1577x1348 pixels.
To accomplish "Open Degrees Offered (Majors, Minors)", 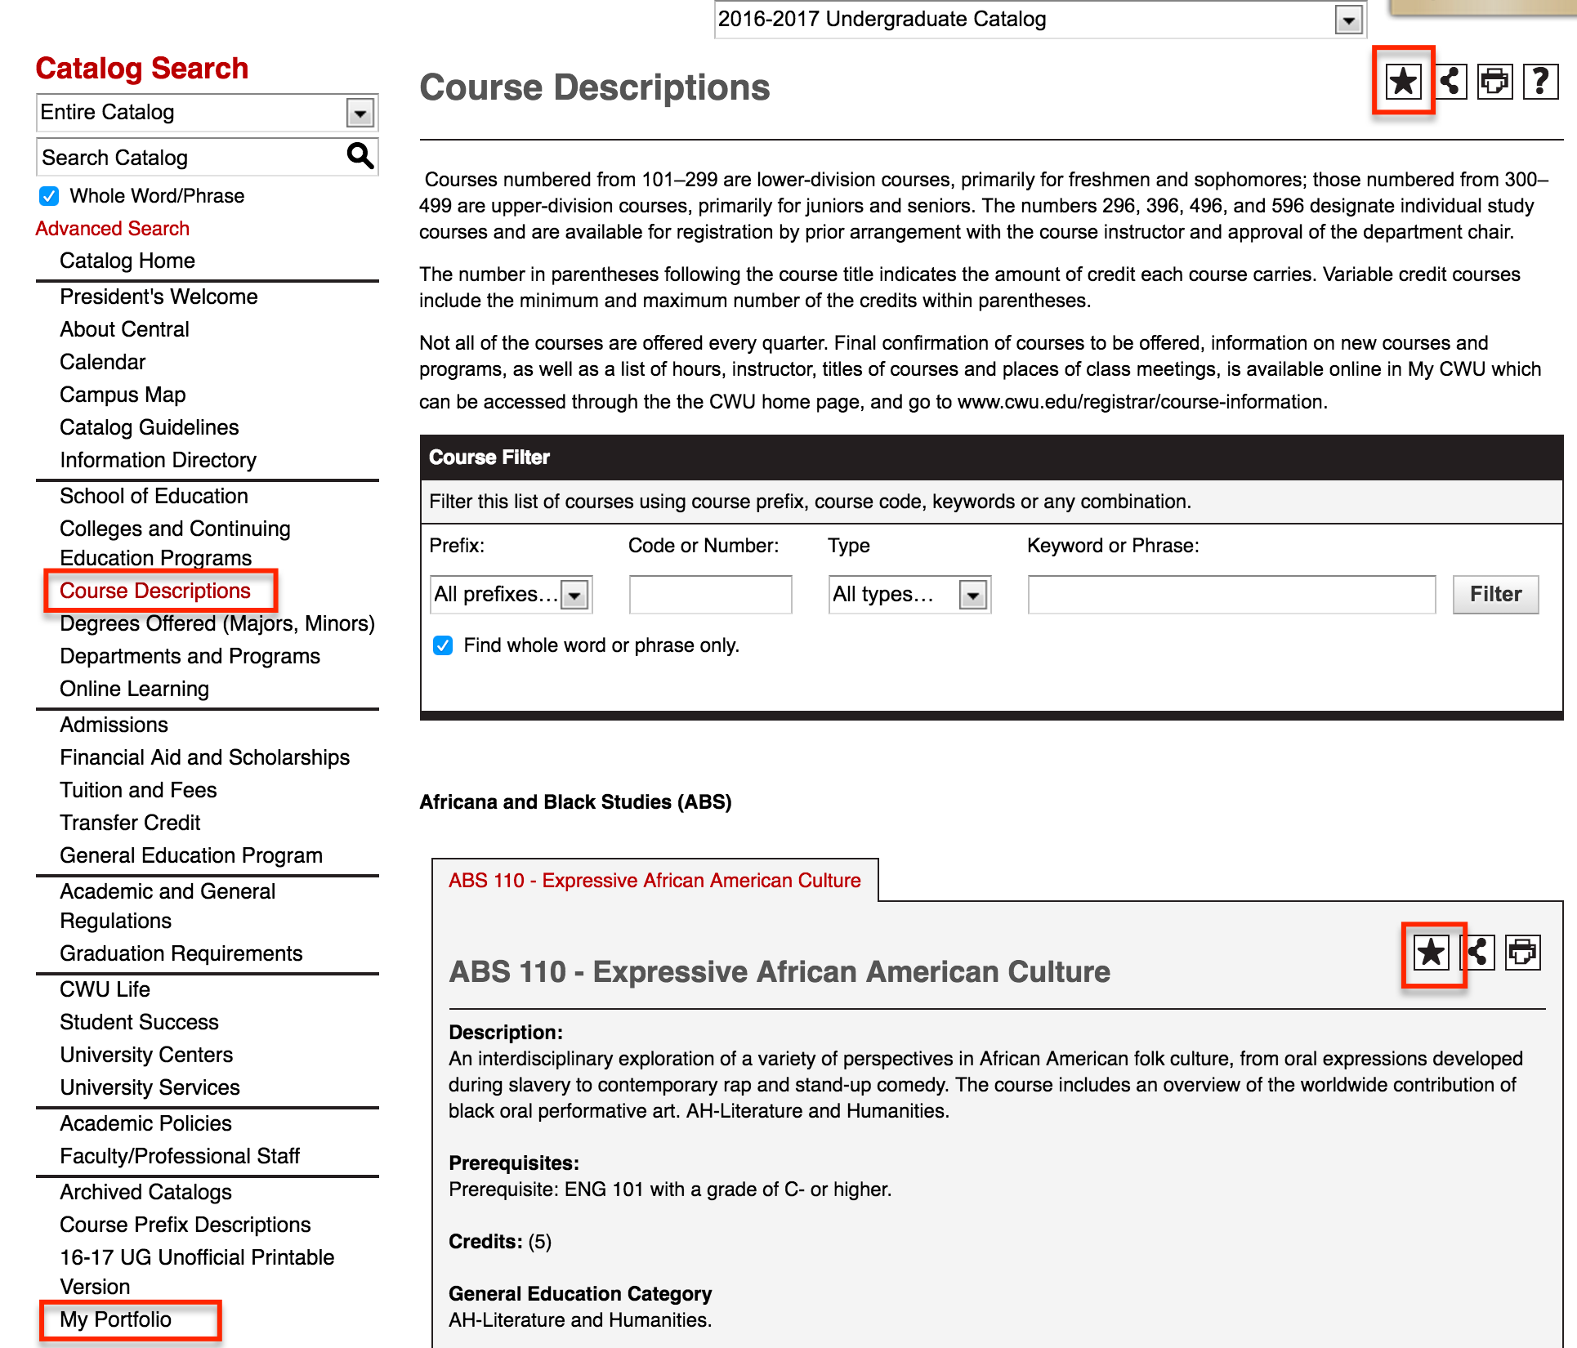I will click(217, 623).
